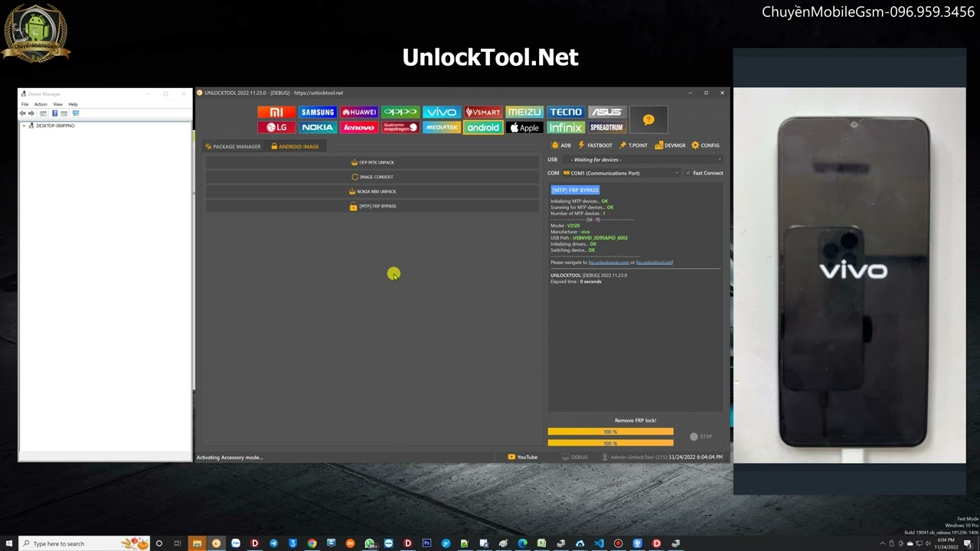This screenshot has height=551, width=980.
Task: Open DEVMGR device manager shortcut
Action: coord(670,145)
